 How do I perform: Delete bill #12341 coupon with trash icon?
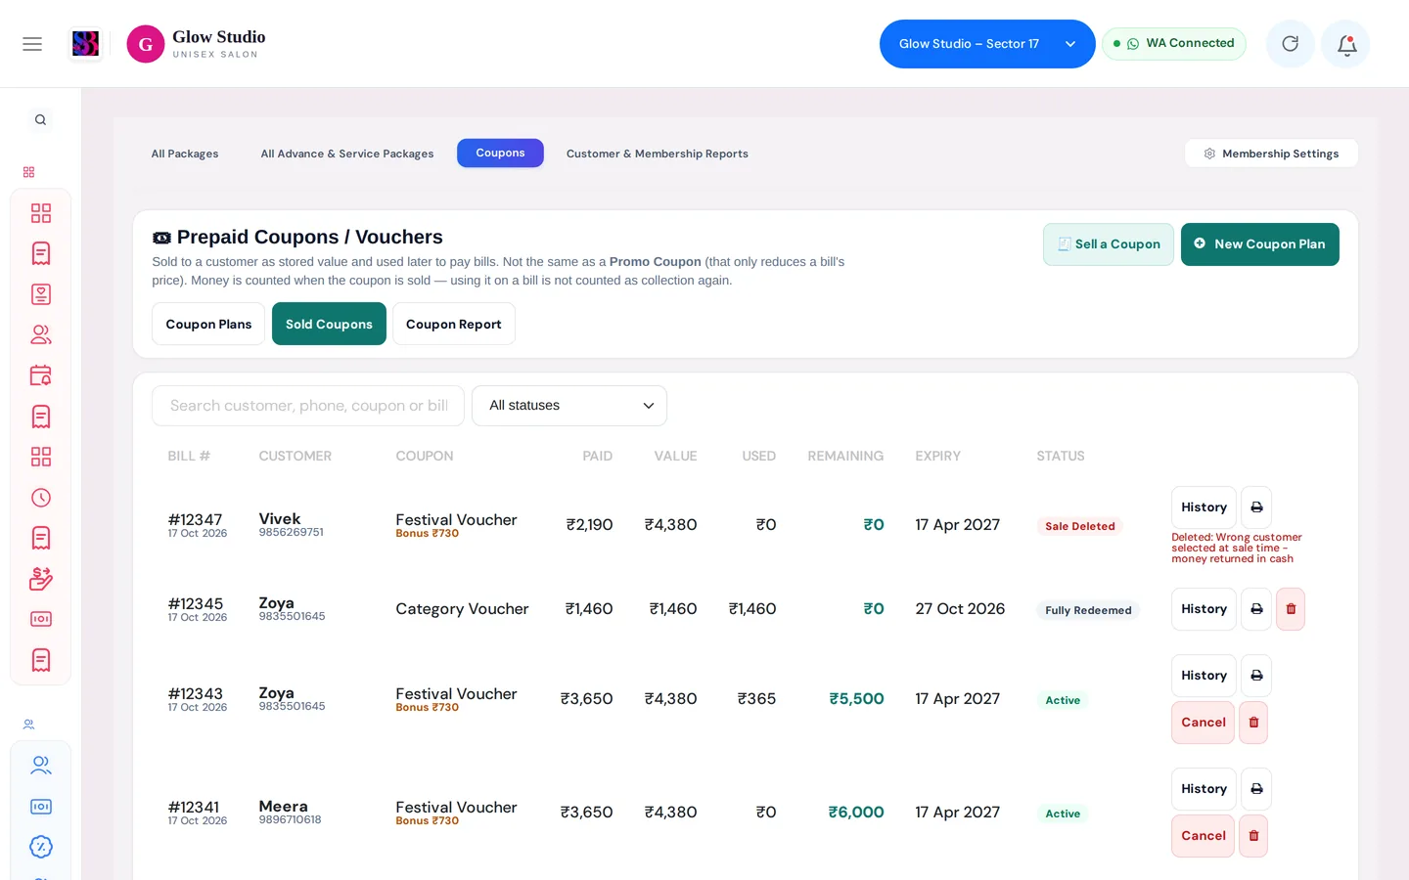(1253, 836)
